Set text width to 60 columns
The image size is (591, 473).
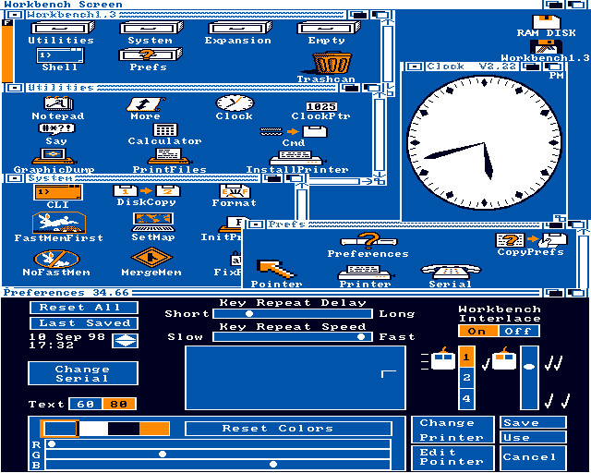pyautogui.click(x=86, y=404)
